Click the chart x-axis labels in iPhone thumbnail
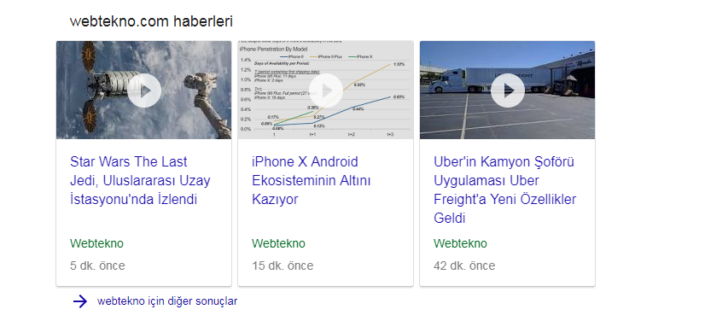Screen dimensions: 705x321 pos(332,134)
